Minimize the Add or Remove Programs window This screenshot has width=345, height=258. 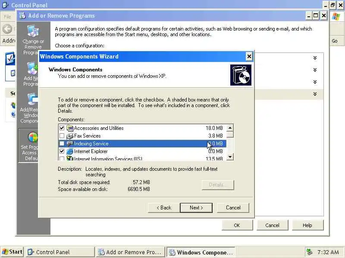click(309, 15)
